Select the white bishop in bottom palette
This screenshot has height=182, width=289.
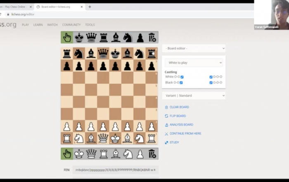point(116,154)
